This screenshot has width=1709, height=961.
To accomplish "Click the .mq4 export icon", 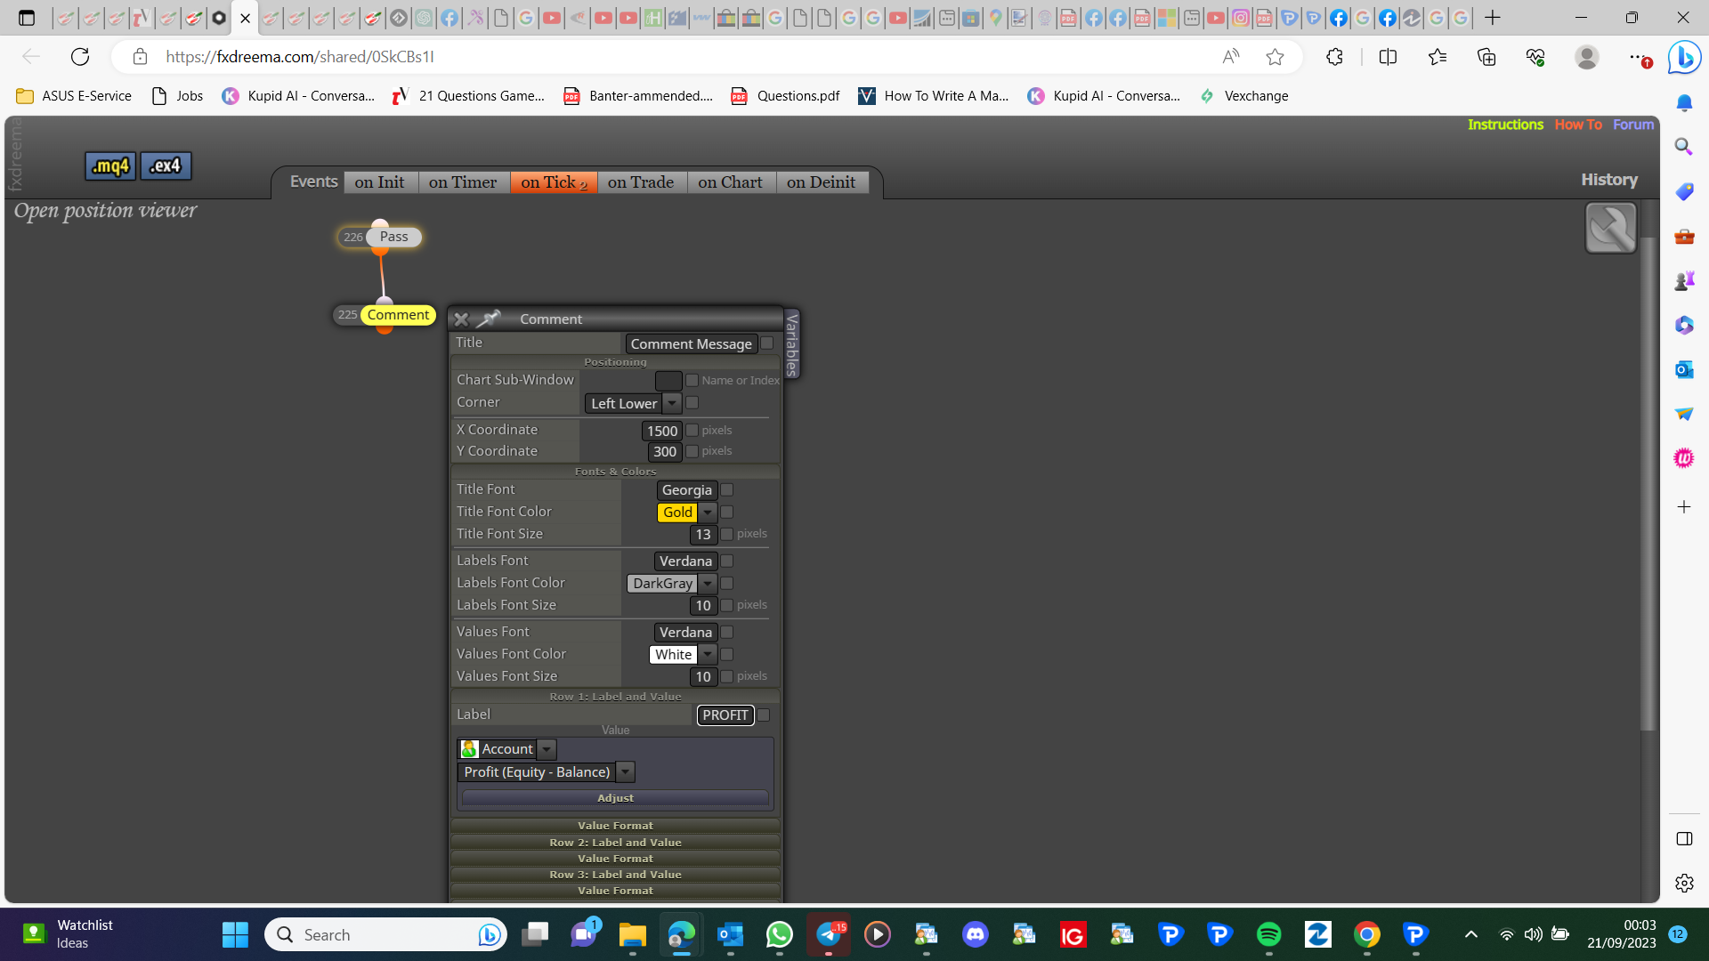I will tap(110, 166).
